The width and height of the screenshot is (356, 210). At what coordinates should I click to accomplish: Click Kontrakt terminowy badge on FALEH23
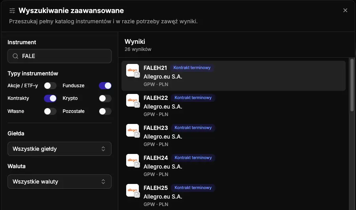[193, 128]
